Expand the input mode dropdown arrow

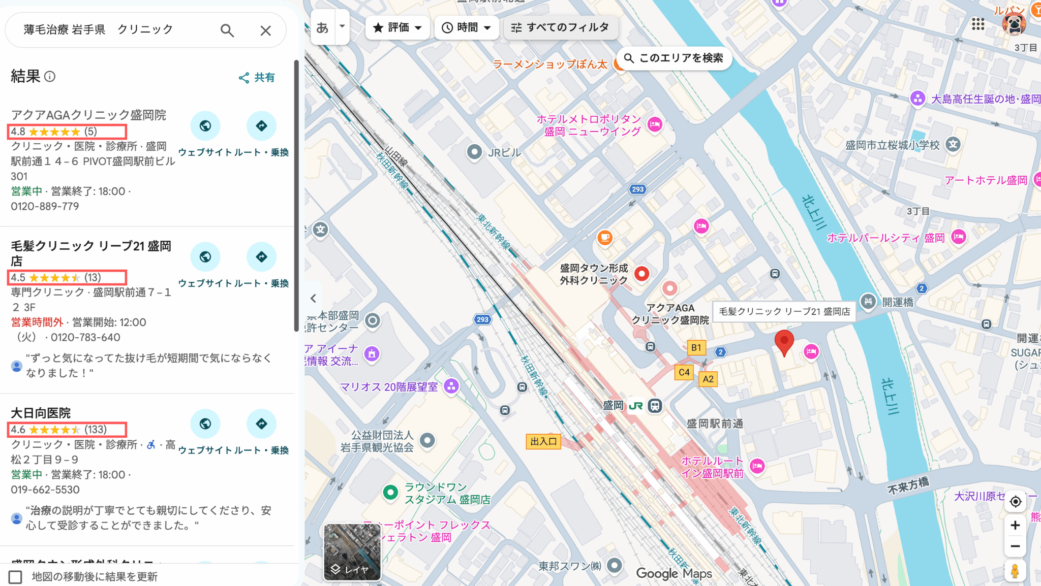pyautogui.click(x=342, y=26)
